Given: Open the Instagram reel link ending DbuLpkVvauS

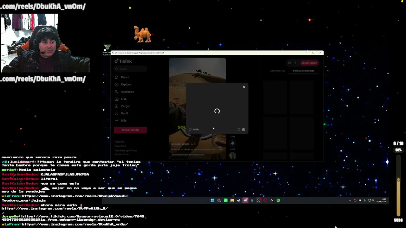Looking at the screenshot, I should (x=75, y=196).
